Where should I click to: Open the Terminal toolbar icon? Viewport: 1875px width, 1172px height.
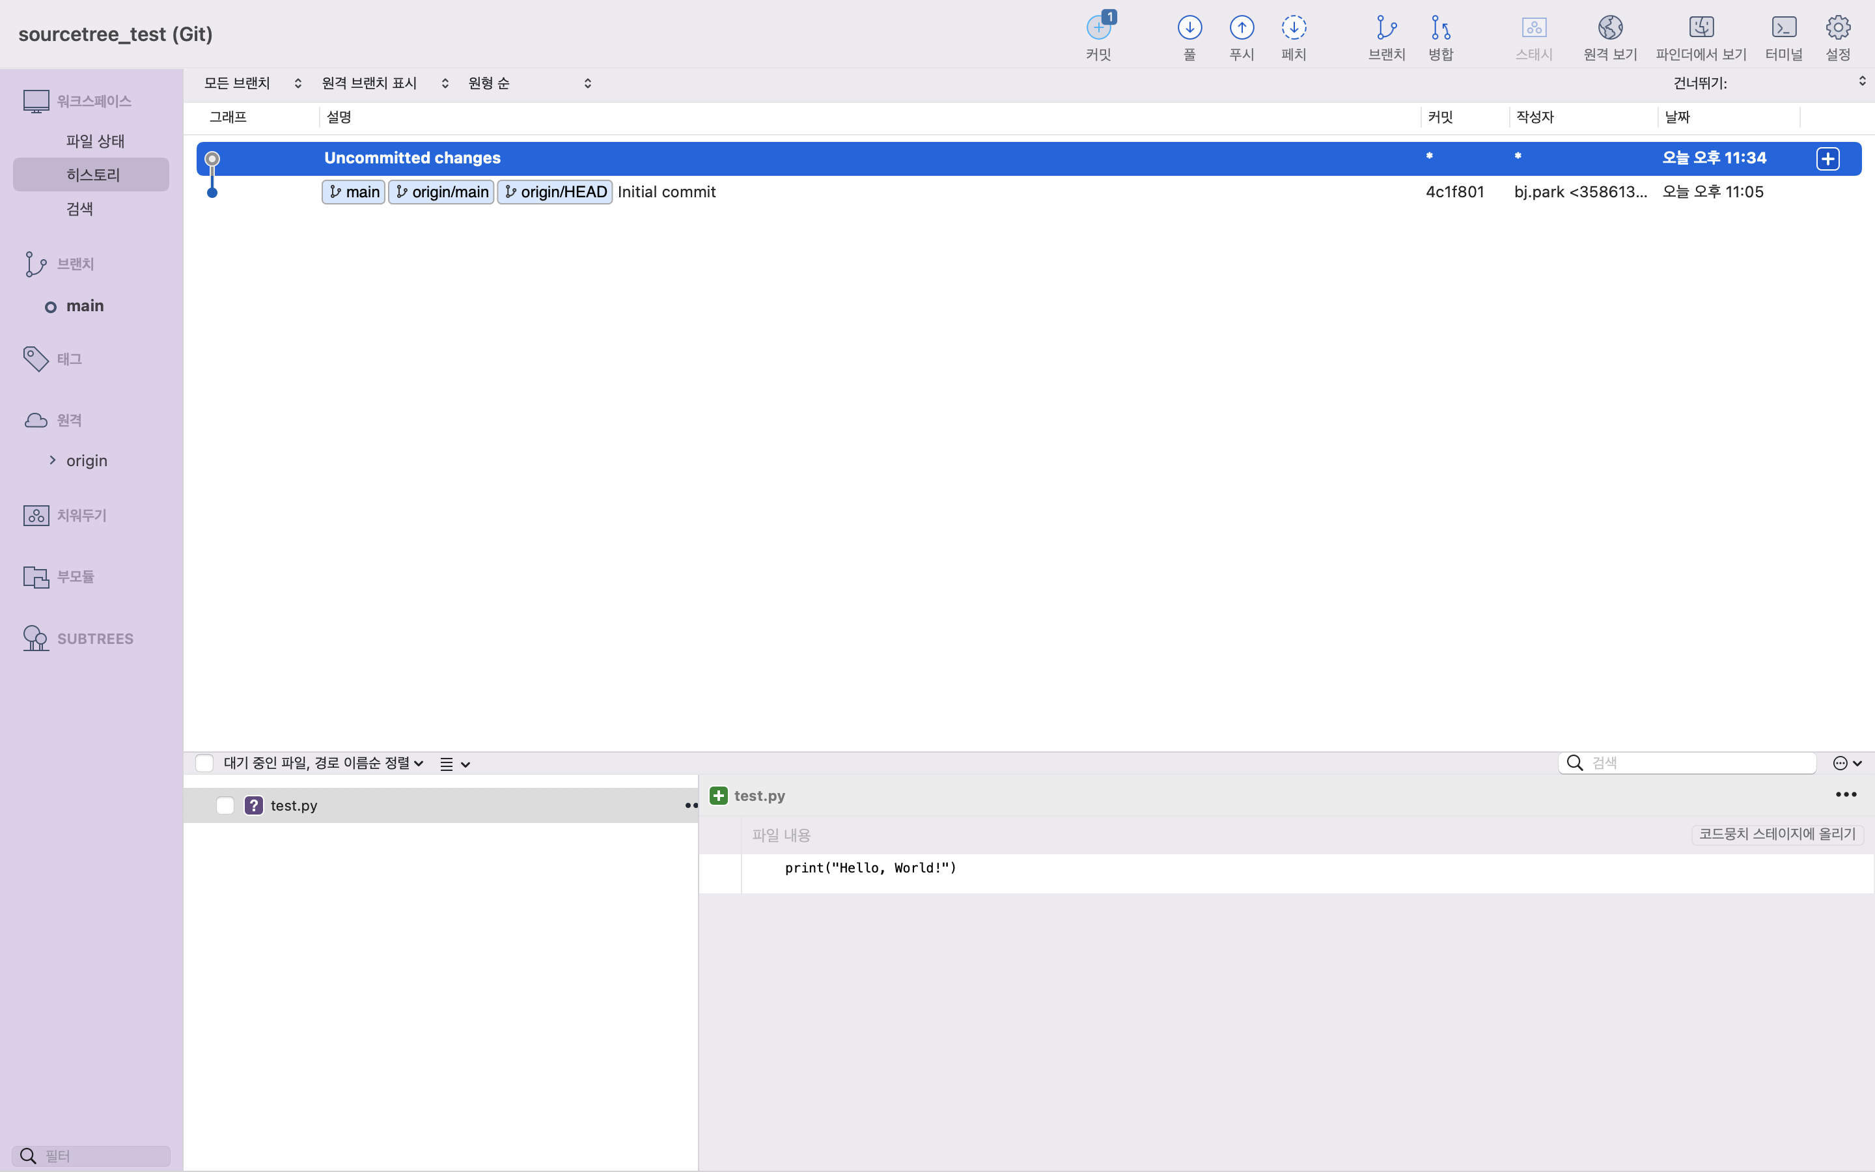(x=1784, y=29)
